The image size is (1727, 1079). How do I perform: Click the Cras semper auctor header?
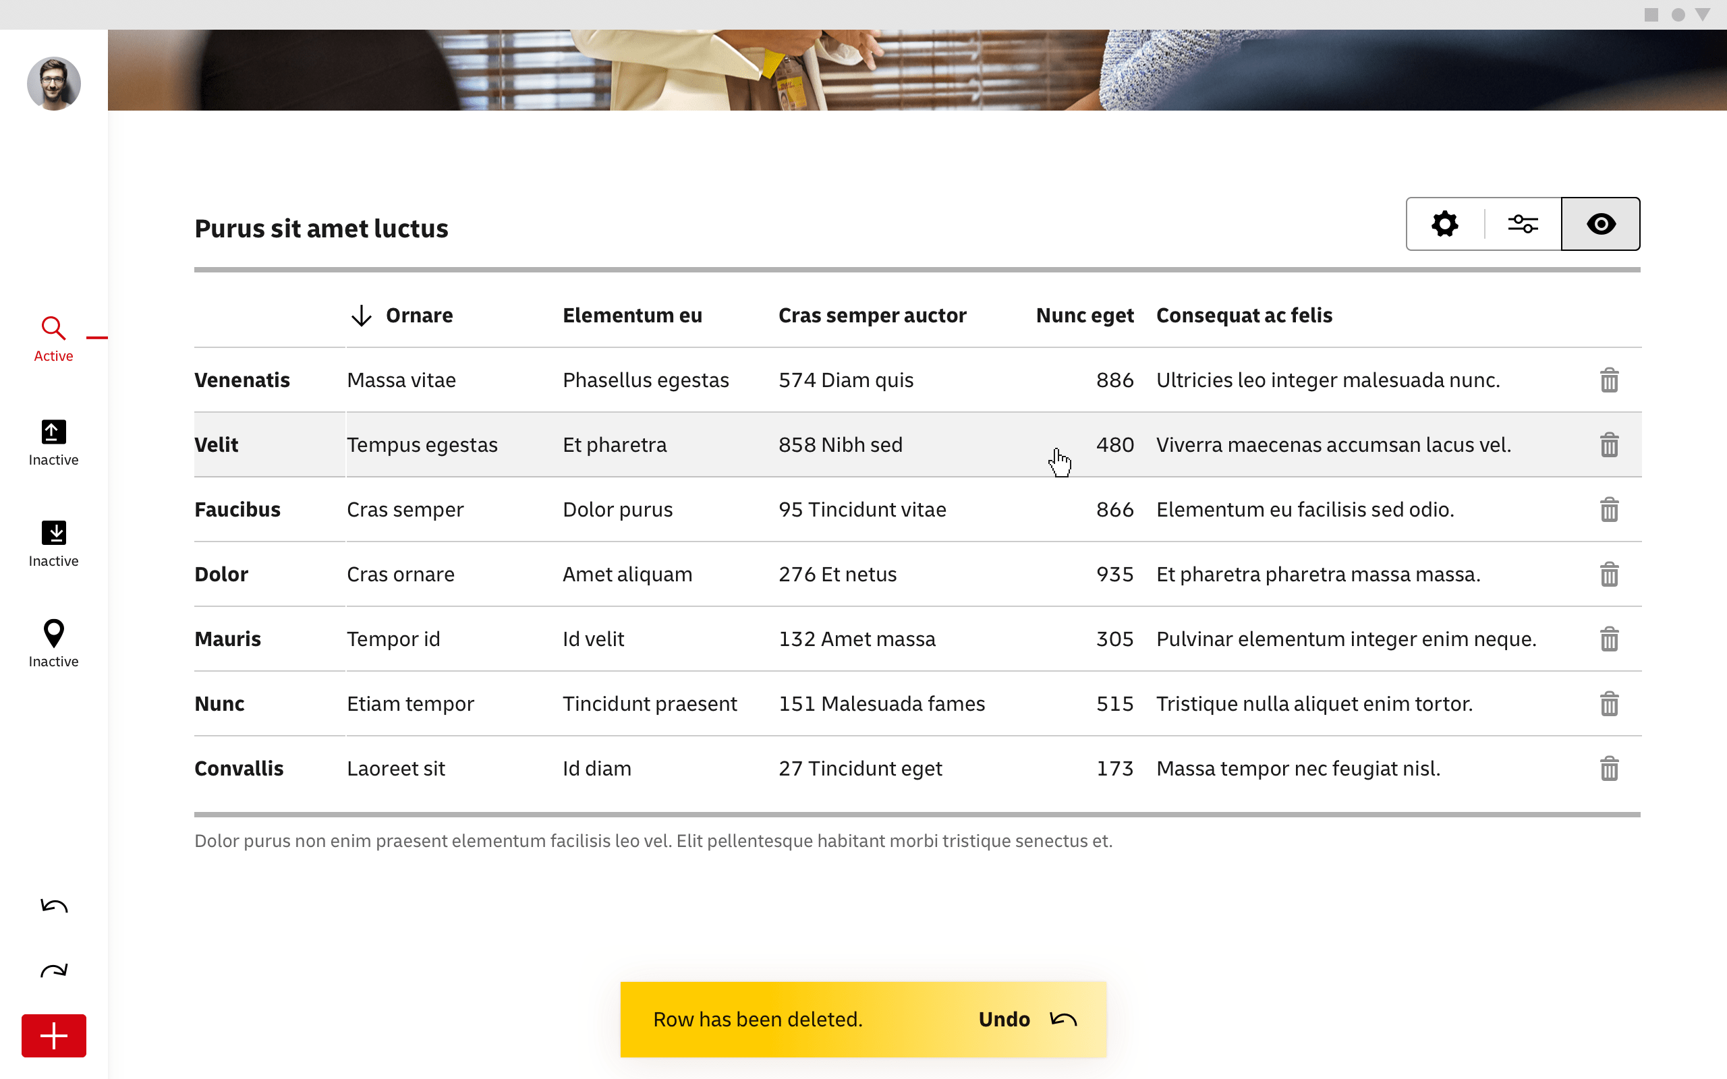pyautogui.click(x=872, y=316)
